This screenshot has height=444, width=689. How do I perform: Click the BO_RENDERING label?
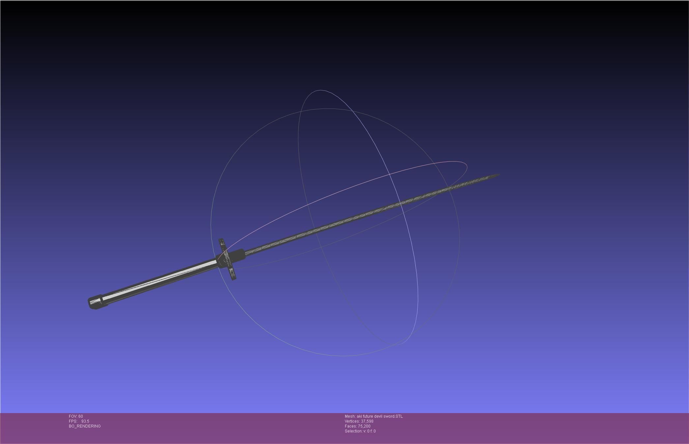[85, 426]
